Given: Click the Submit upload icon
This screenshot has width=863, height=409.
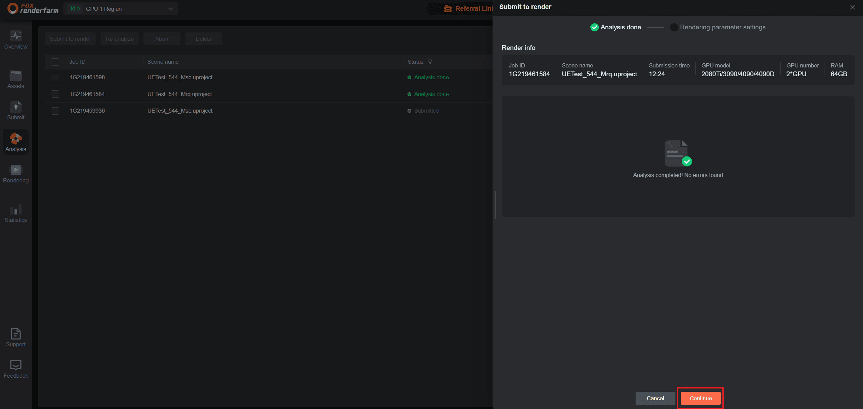Looking at the screenshot, I should pos(16,107).
